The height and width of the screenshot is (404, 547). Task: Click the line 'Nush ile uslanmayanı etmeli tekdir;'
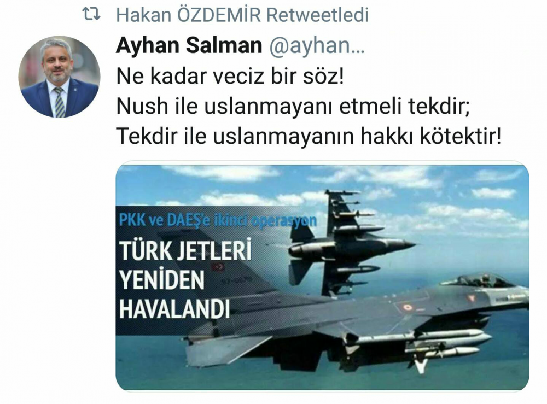293,106
